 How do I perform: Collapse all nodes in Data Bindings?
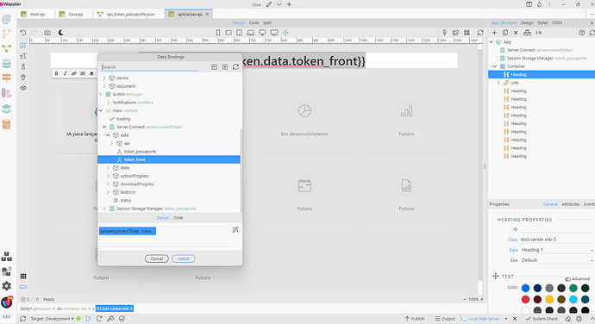coord(215,66)
